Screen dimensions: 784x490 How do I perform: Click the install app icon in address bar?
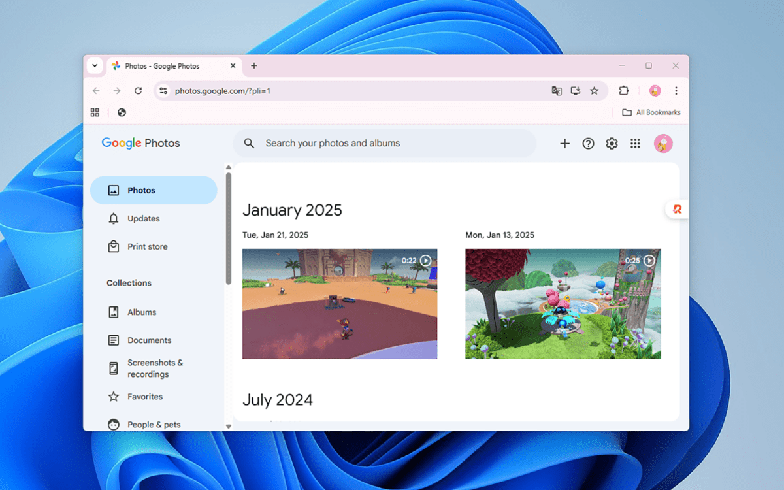575,91
